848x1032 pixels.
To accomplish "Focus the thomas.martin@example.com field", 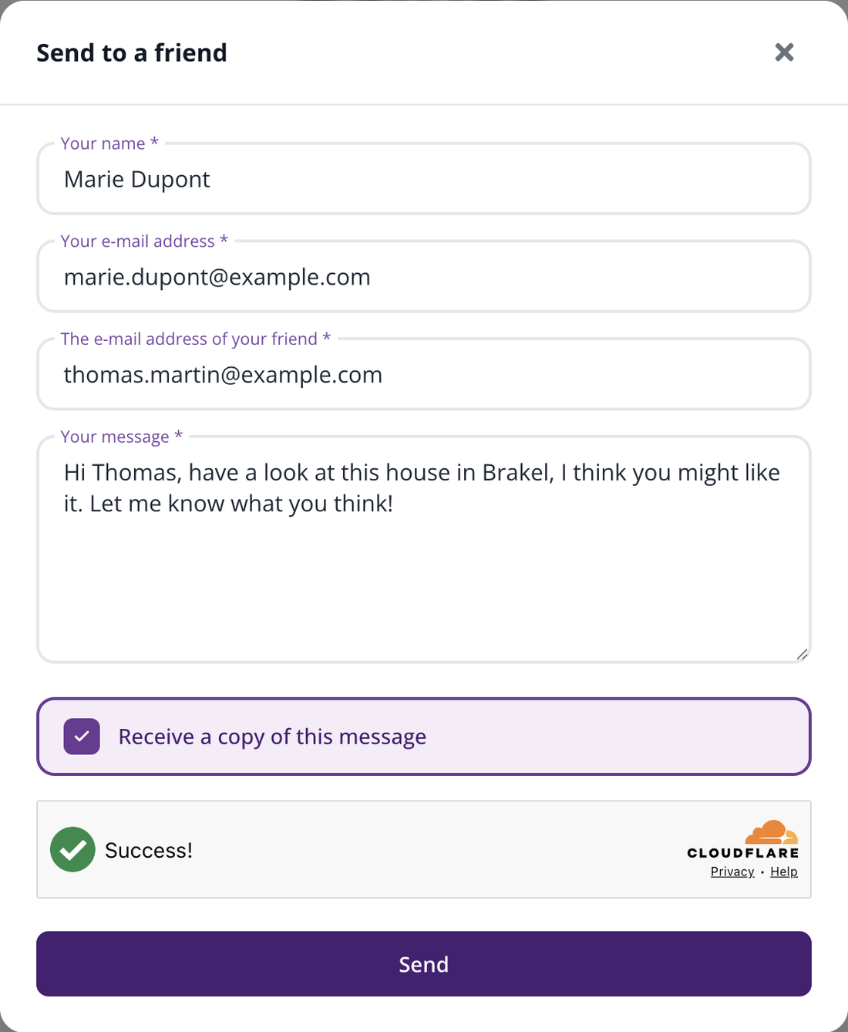I will [424, 375].
